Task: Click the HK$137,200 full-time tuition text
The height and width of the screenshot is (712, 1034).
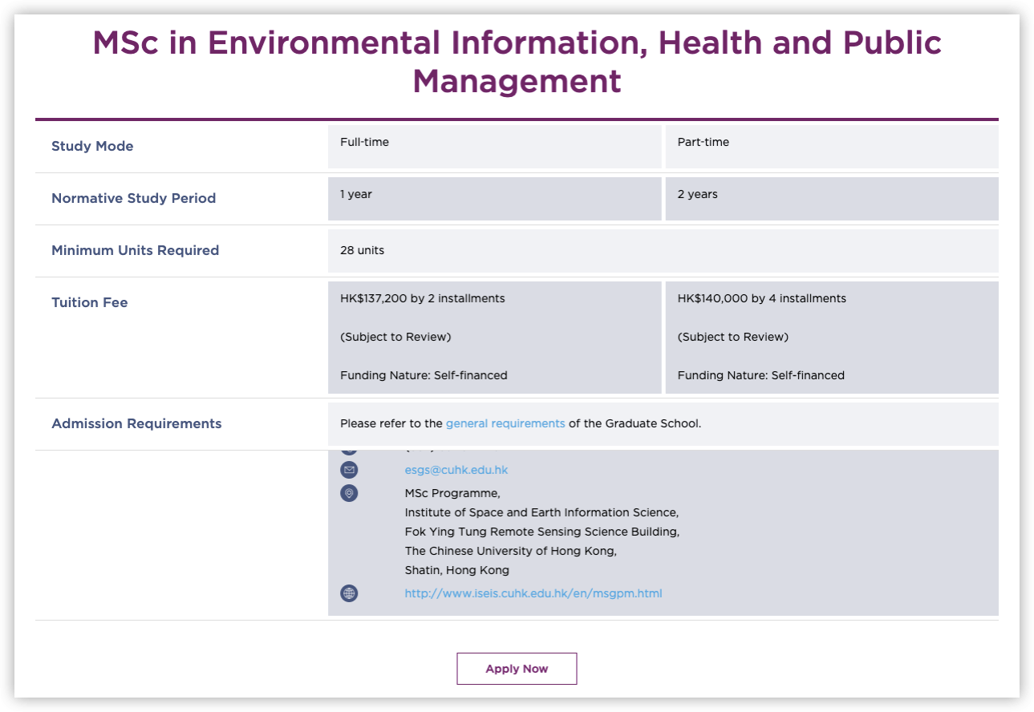Action: (x=422, y=298)
